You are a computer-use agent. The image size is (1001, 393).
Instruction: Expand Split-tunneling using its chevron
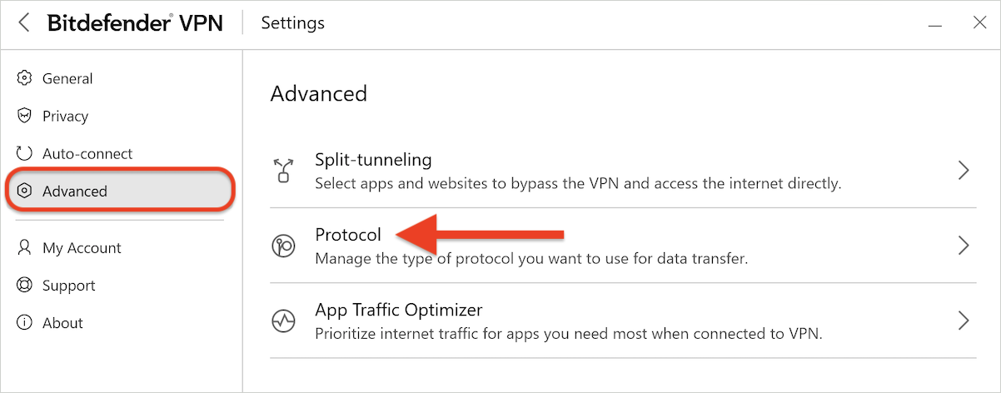(964, 171)
